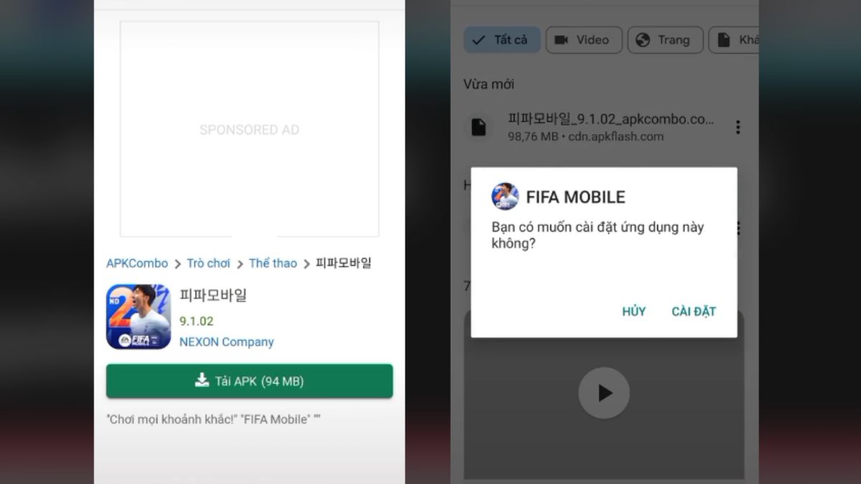Confirm installation with CÀI ĐẶT
861x484 pixels.
click(693, 311)
